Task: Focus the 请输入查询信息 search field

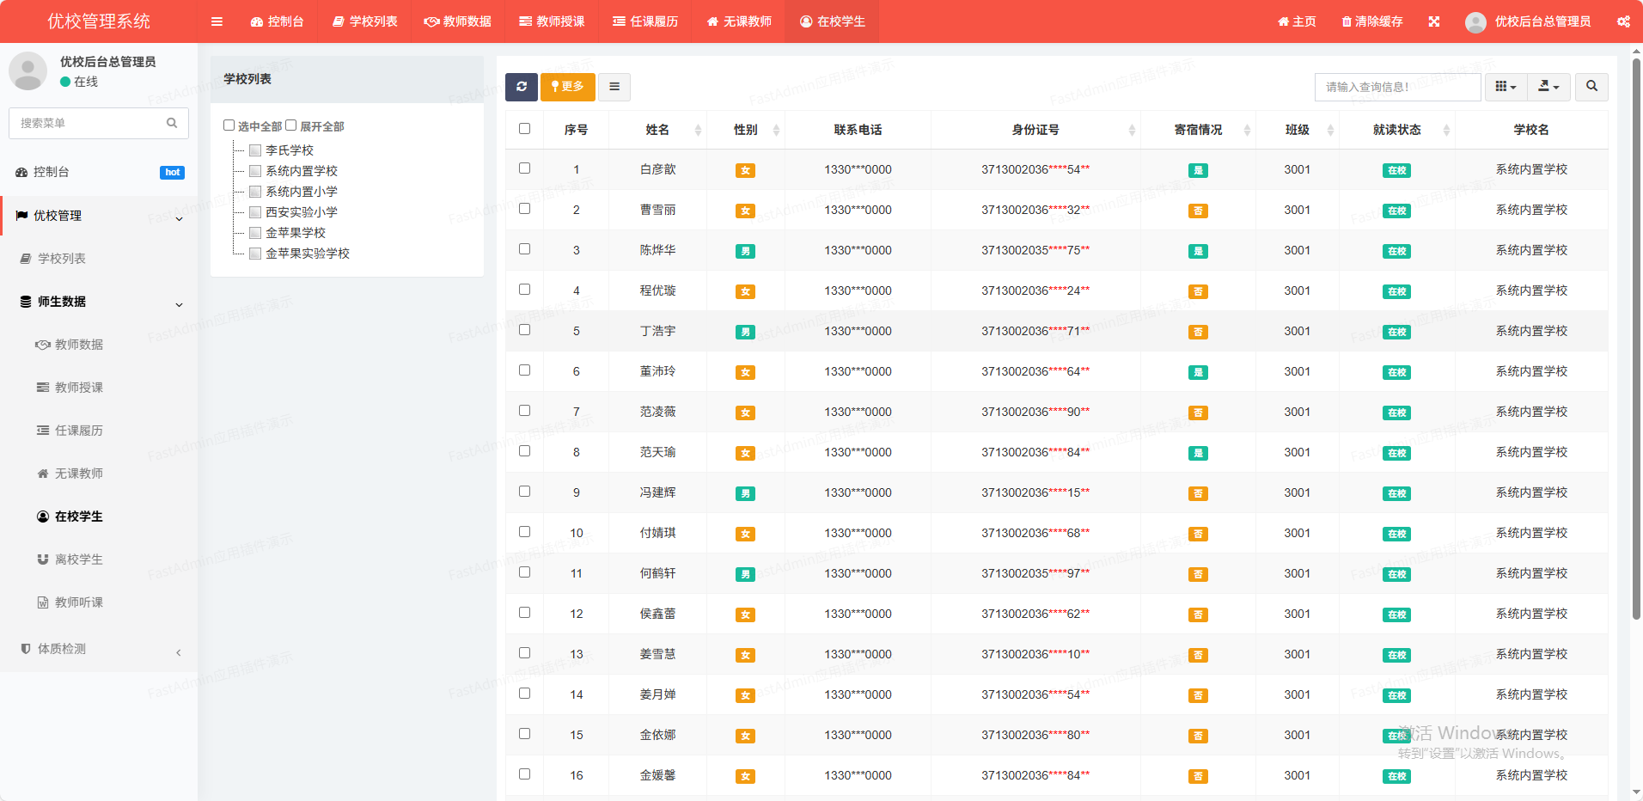Action: (x=1397, y=87)
